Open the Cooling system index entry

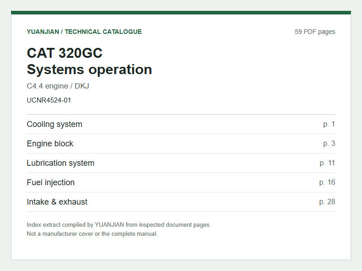(181, 124)
